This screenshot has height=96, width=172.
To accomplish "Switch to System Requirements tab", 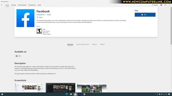I will click(x=83, y=45).
